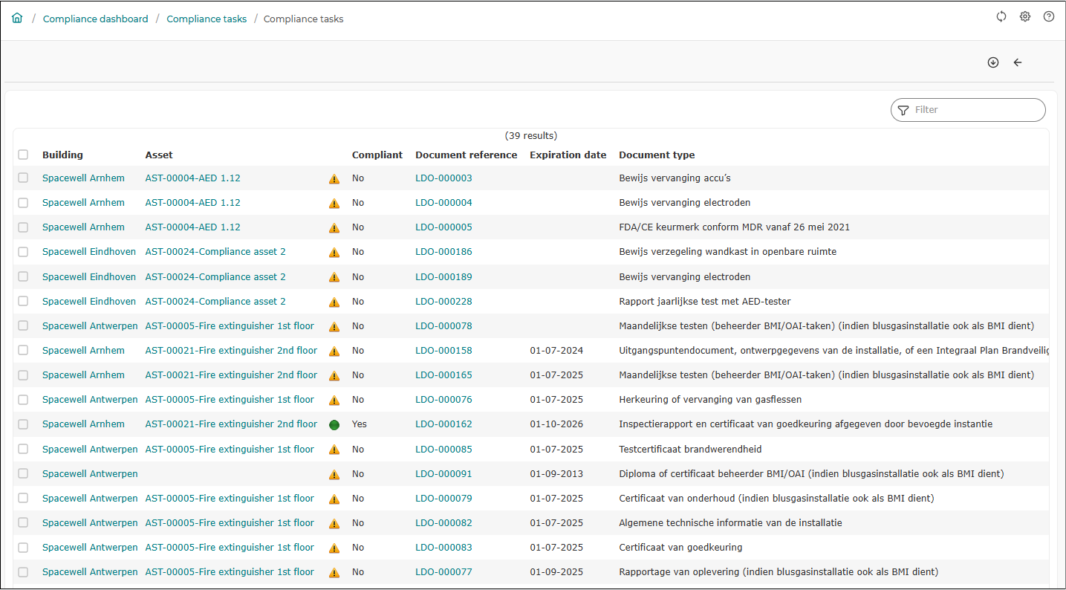
Task: Open document reference LDO-000004
Action: 443,202
